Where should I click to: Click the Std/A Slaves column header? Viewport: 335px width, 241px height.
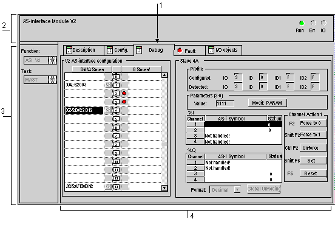coord(92,69)
